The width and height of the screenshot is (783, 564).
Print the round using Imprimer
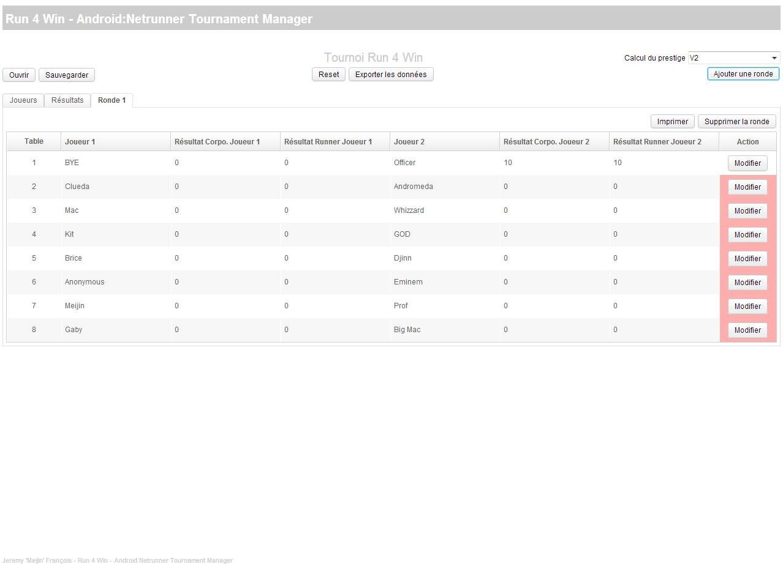click(x=672, y=121)
